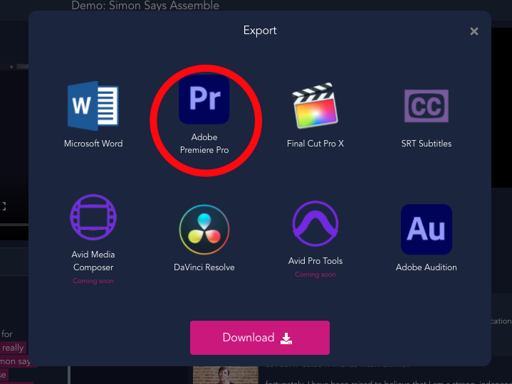Click the 'Export' dialog title
The image size is (512, 384).
[260, 31]
